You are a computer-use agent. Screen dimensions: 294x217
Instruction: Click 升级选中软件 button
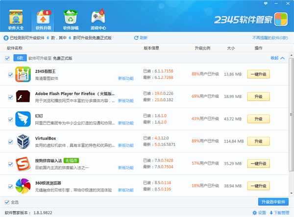click(273, 202)
